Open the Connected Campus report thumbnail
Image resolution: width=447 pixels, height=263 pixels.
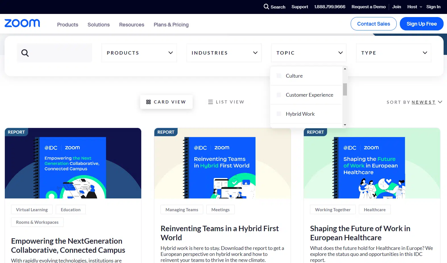pos(73,163)
